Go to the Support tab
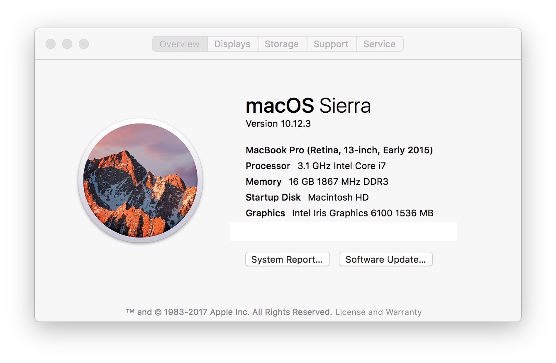 point(332,44)
